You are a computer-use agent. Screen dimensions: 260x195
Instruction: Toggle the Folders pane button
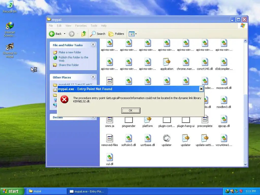point(116,34)
